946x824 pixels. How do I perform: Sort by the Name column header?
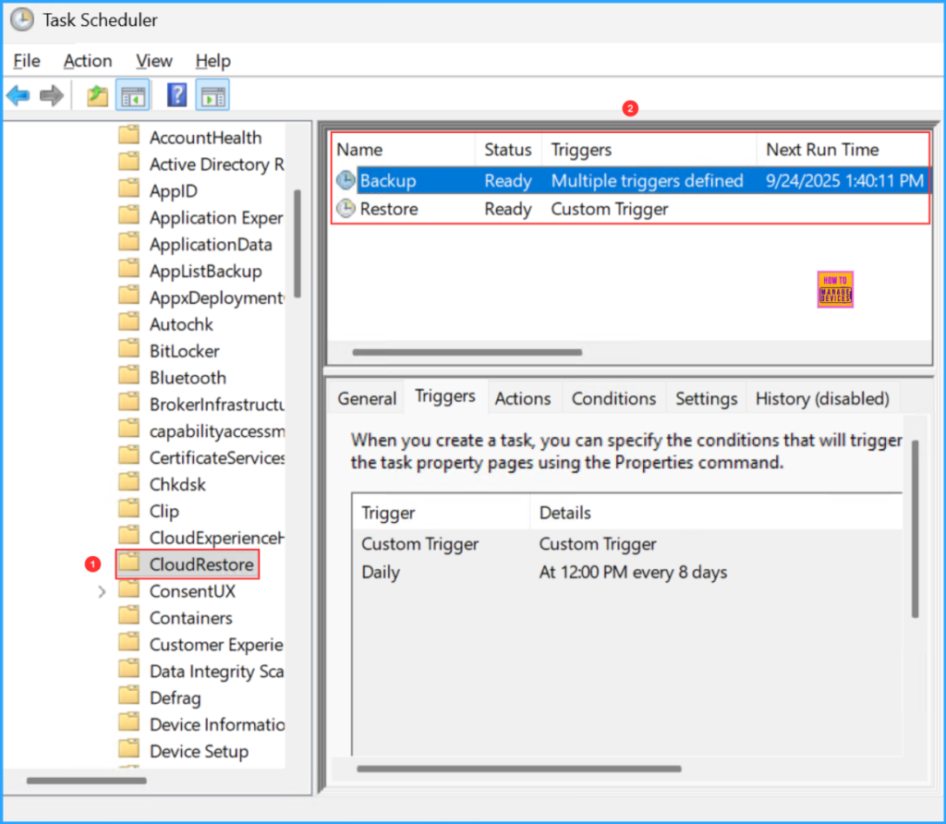point(403,150)
